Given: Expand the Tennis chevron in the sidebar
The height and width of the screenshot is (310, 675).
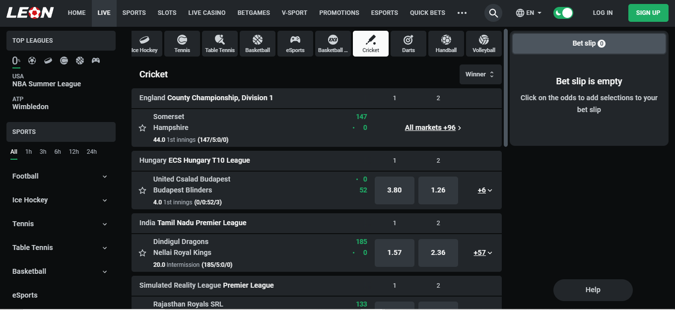Looking at the screenshot, I should tap(105, 224).
